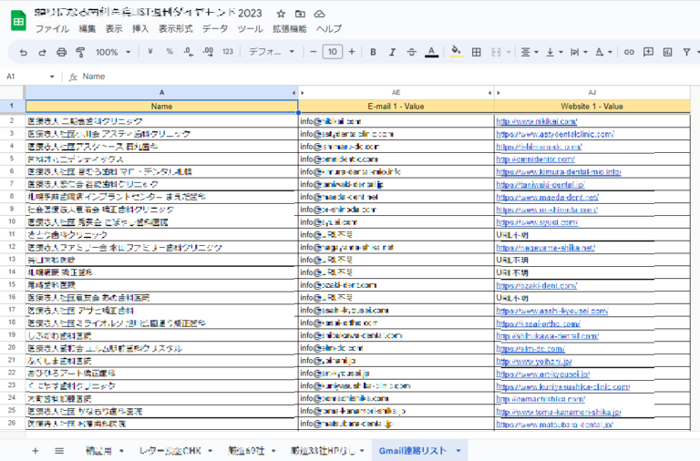
Task: Toggle strikethrough formatting
Action: [411, 52]
